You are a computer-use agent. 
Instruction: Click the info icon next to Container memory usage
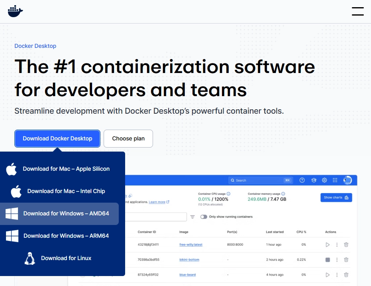(283, 194)
